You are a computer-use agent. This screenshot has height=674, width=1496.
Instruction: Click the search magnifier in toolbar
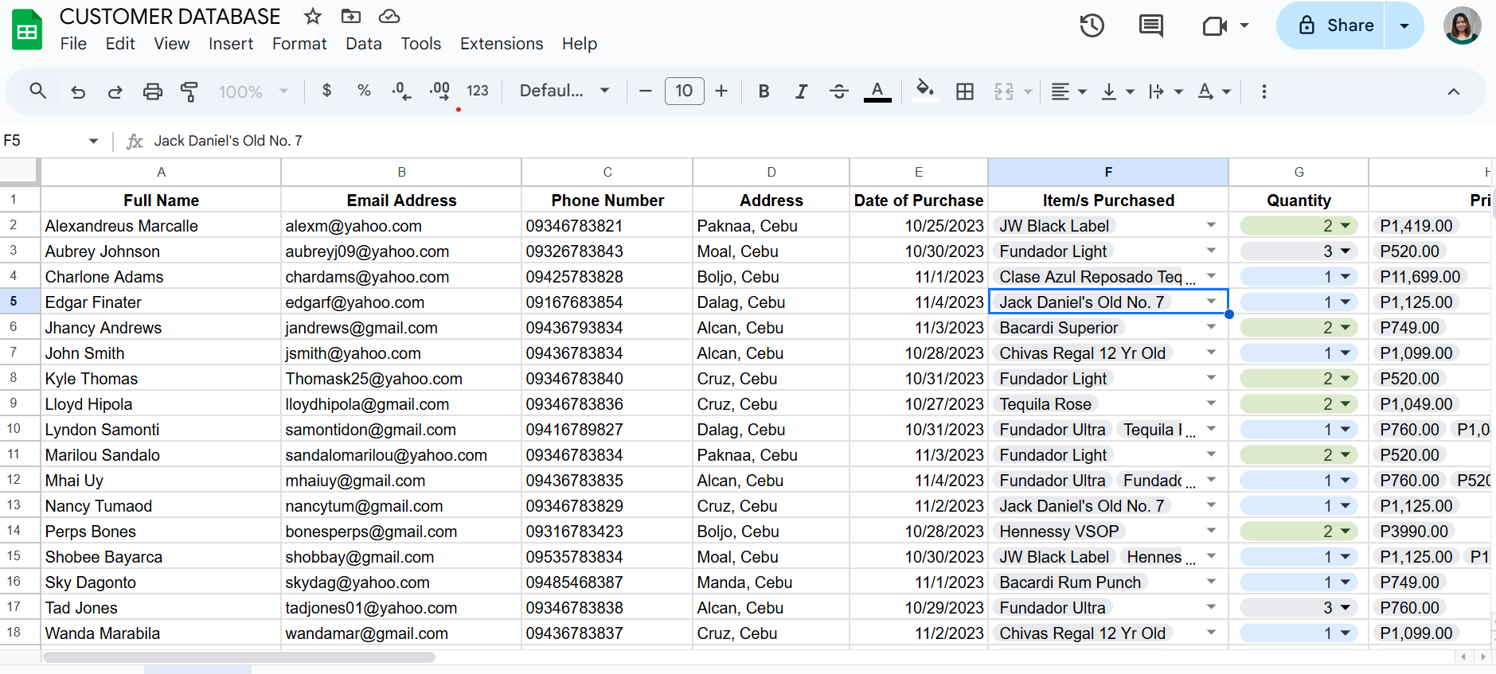[x=37, y=91]
